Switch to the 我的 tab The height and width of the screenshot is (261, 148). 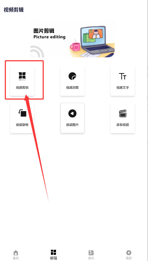(129, 255)
